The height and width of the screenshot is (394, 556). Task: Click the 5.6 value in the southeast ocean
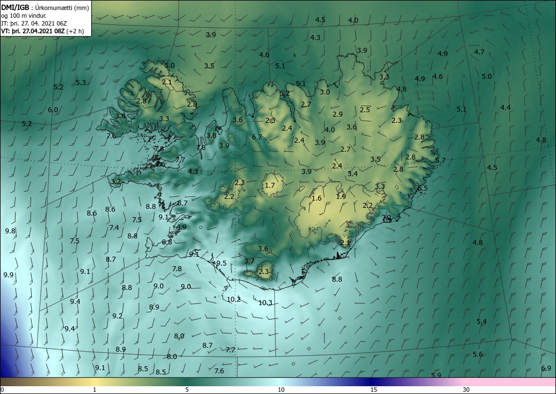(x=478, y=355)
